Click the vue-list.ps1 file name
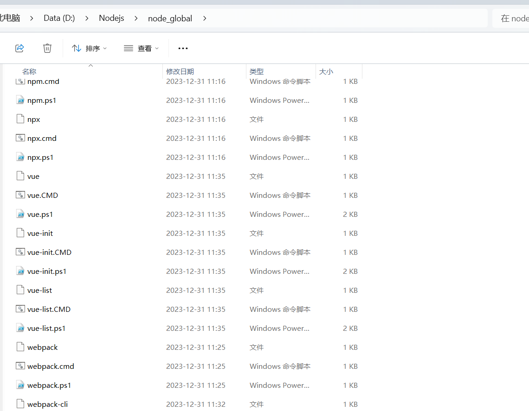This screenshot has width=529, height=411. (x=46, y=329)
